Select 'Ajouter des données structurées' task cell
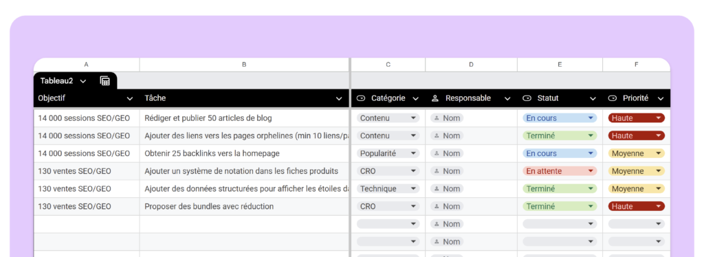This screenshot has height=257, width=704. click(x=244, y=189)
